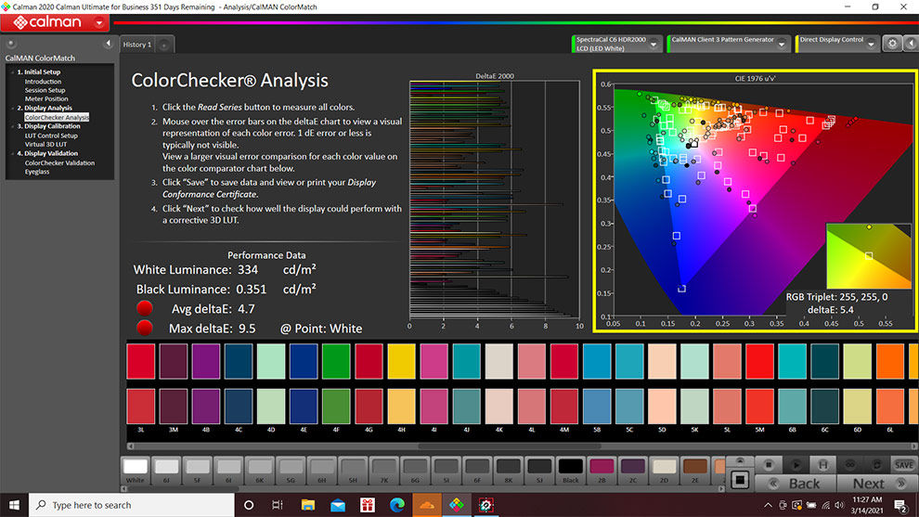This screenshot has width=919, height=517.
Task: Collapse the 2. Display Analysis tree section
Action: tap(13, 108)
